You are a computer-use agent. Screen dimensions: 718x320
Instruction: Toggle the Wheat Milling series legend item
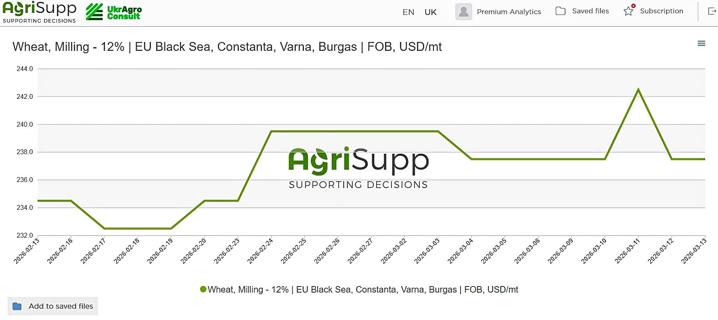362,290
